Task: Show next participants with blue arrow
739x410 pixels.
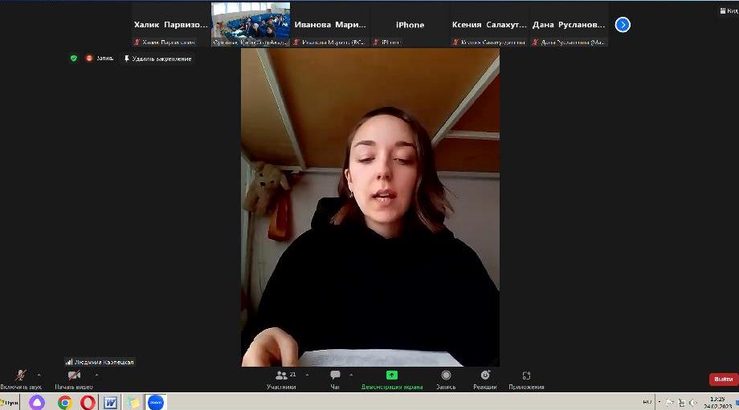Action: click(623, 25)
